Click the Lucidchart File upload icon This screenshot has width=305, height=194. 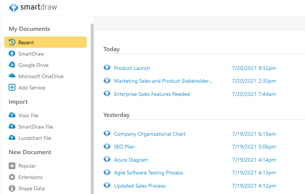coord(12,138)
